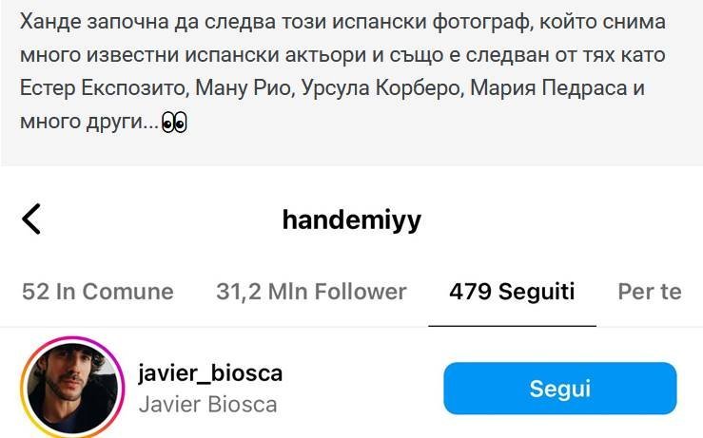Open the javier_biosca username link
703x438 pixels.
click(x=210, y=373)
